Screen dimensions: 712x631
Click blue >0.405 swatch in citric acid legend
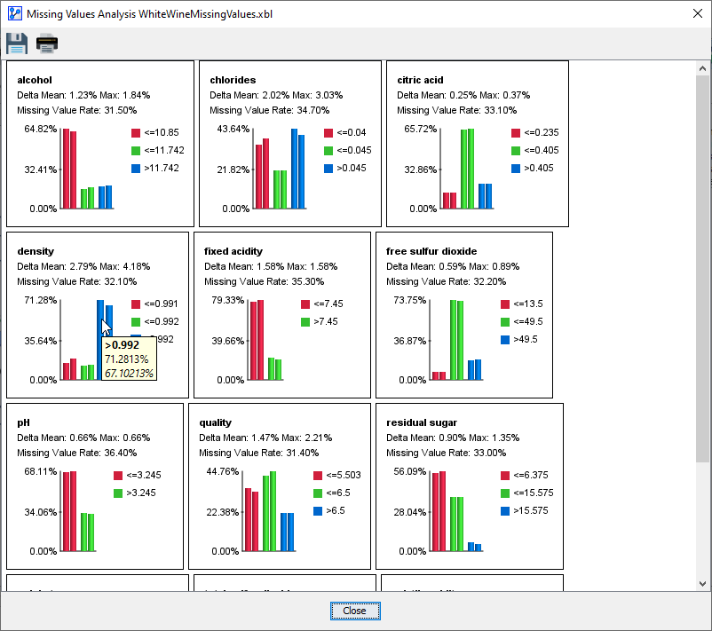(x=516, y=169)
